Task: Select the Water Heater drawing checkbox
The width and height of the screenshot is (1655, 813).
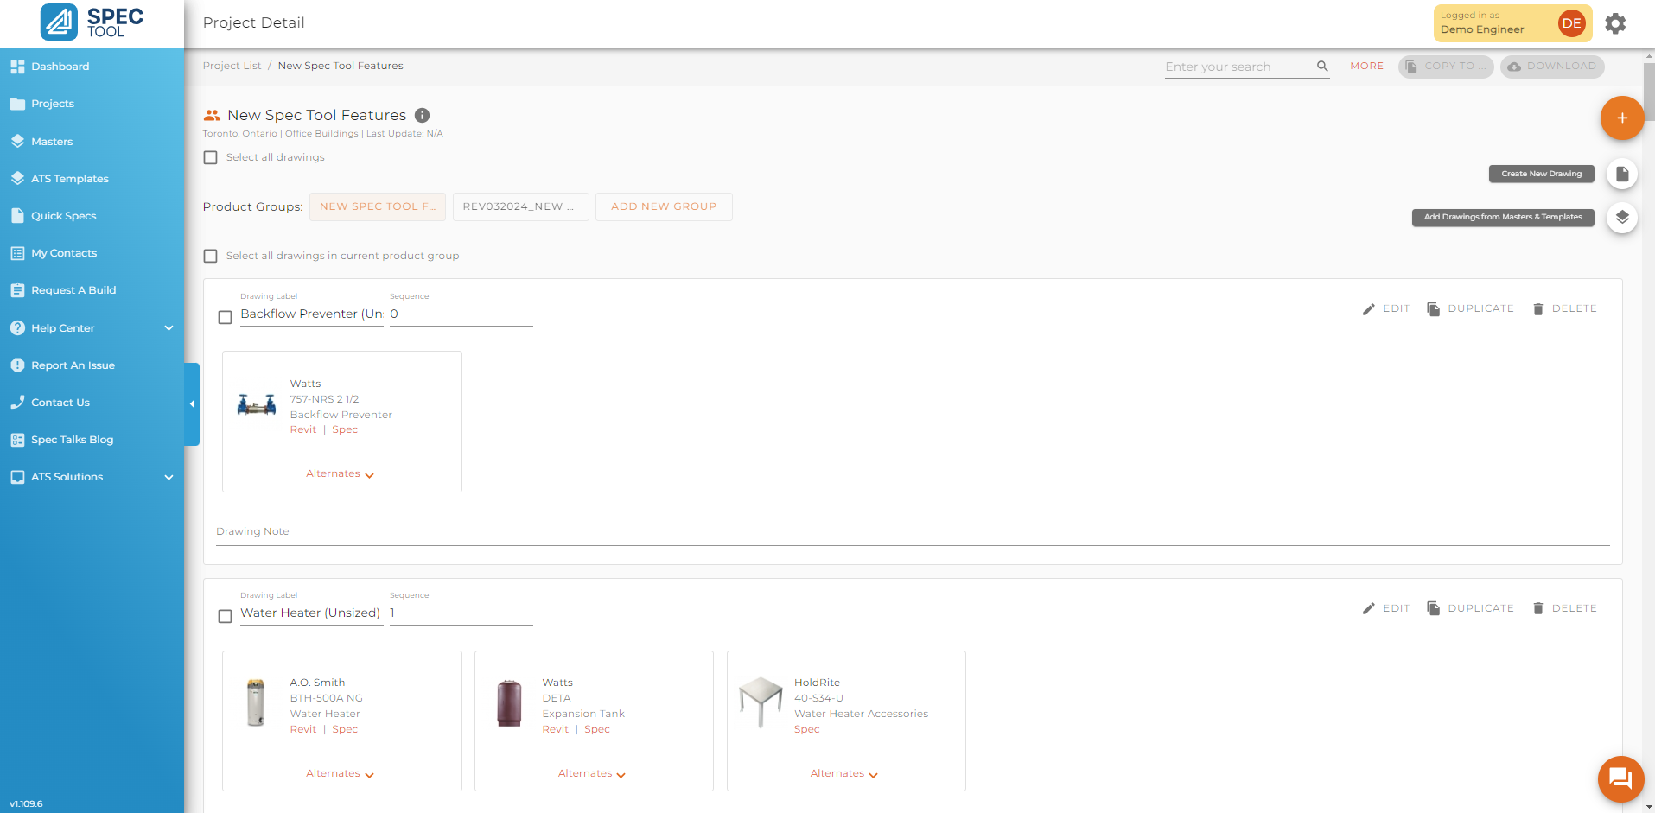Action: tap(225, 616)
